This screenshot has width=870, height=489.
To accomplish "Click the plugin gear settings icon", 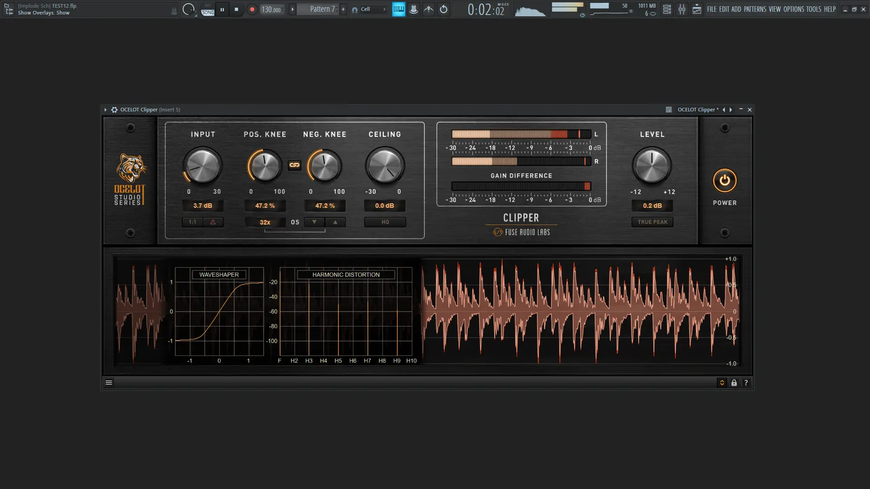I will pos(114,110).
